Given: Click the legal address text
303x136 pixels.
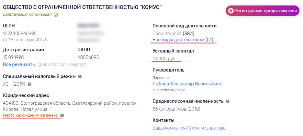Looking at the screenshot, I should [x=70, y=106].
